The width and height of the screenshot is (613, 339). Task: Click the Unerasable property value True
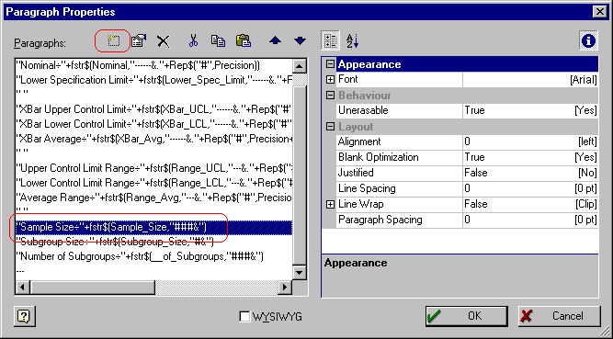click(530, 110)
